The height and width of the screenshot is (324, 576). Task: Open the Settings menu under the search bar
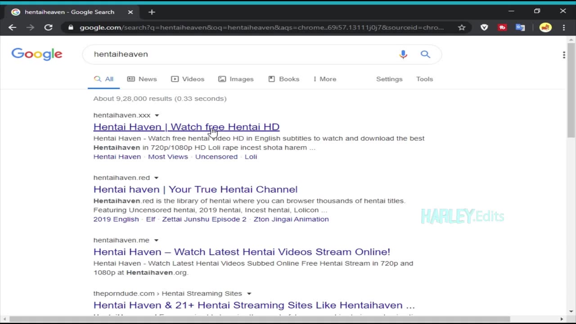[389, 79]
